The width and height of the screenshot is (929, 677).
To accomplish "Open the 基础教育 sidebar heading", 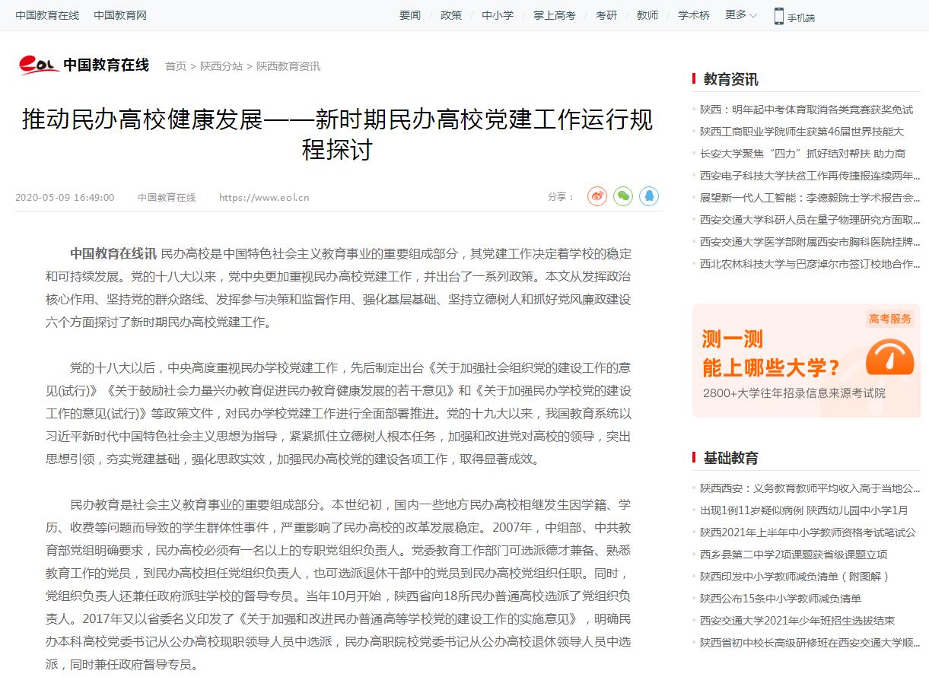I will [x=731, y=458].
